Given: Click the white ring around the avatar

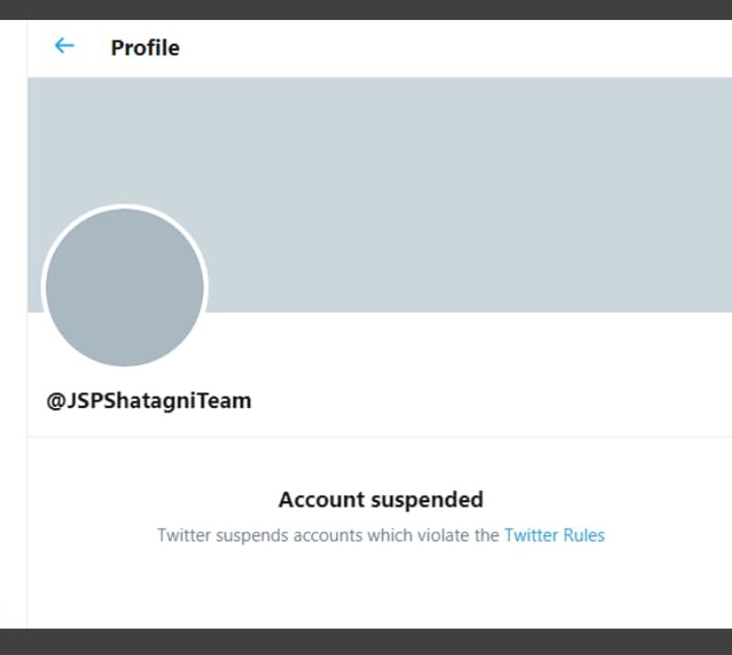Looking at the screenshot, I should (x=124, y=207).
